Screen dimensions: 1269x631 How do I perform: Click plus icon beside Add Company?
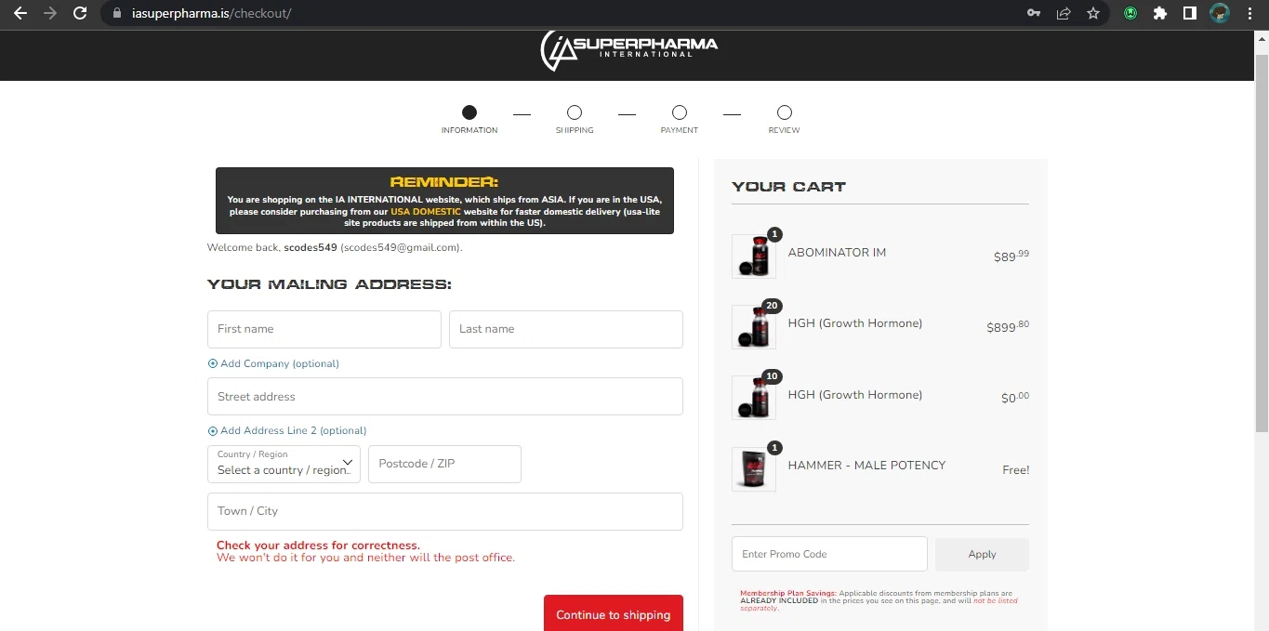click(212, 363)
